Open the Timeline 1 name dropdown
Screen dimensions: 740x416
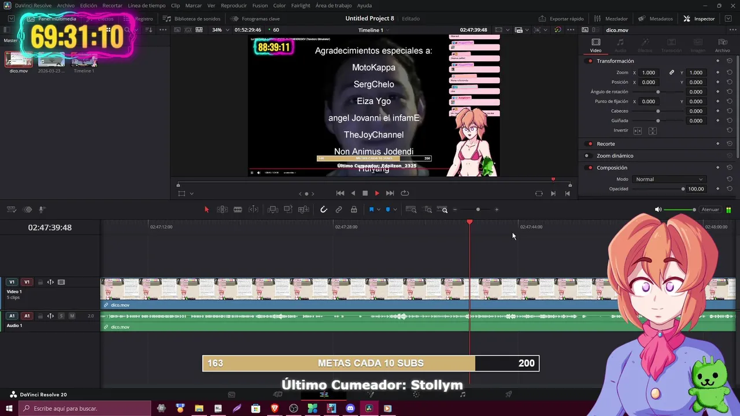pos(373,30)
